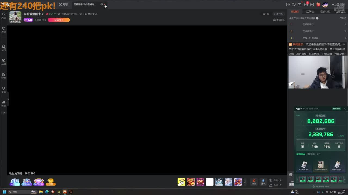This screenshot has height=195, width=348.
Task: Mute the stream tab speaker icon
Action: (101, 4)
